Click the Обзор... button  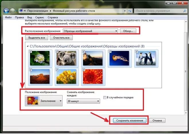coord(128,31)
